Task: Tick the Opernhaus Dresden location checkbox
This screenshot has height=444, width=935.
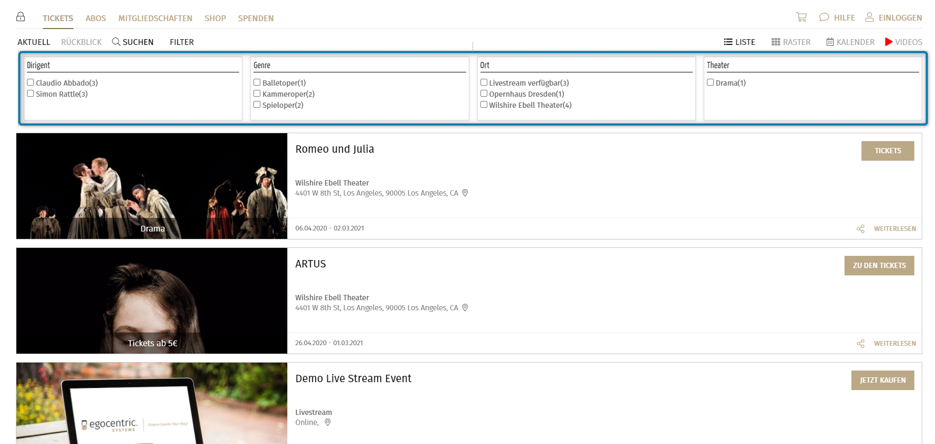Action: [x=484, y=94]
